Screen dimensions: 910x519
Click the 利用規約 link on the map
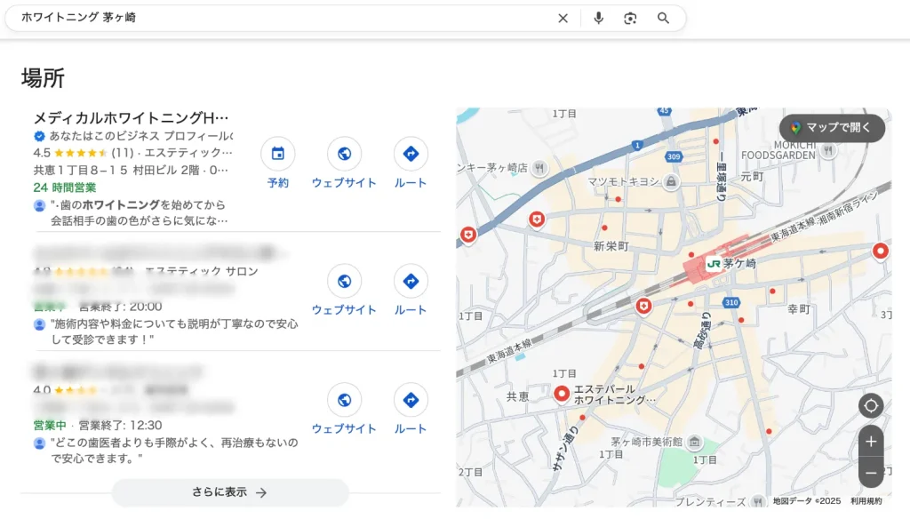pos(866,501)
